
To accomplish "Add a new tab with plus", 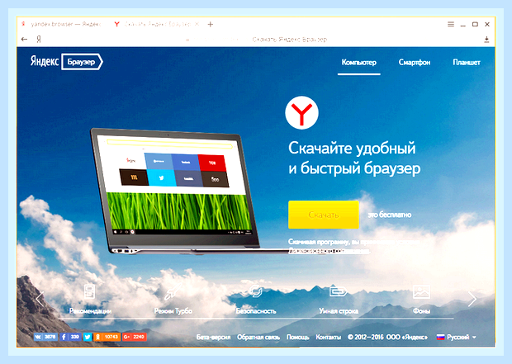I will (x=211, y=24).
